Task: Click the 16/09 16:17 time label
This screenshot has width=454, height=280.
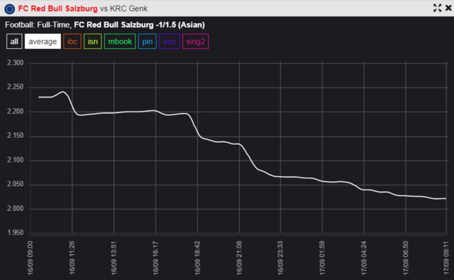Action: pos(155,258)
